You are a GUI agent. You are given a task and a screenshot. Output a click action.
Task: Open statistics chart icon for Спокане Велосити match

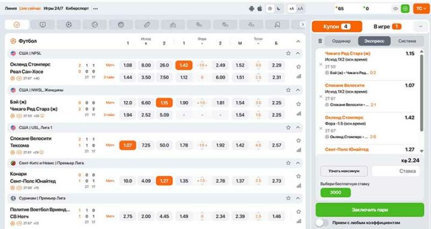pyautogui.click(x=299, y=150)
